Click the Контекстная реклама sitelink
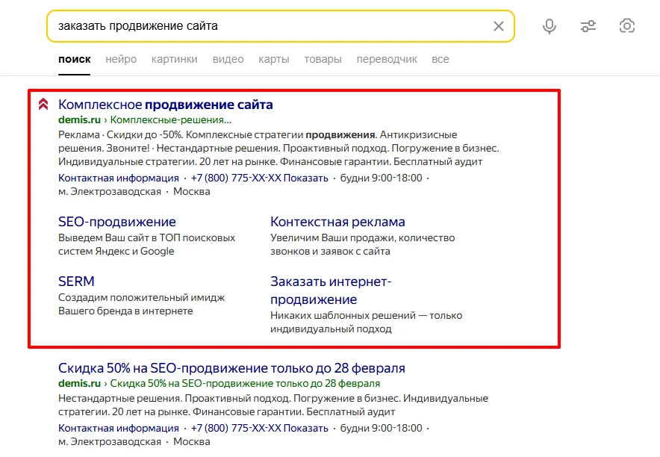Image resolution: width=660 pixels, height=457 pixels. tap(337, 222)
